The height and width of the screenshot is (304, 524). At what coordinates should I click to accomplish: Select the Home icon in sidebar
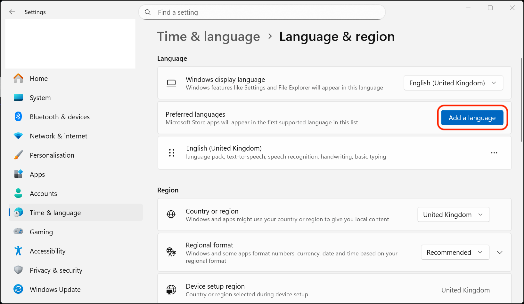pos(18,78)
